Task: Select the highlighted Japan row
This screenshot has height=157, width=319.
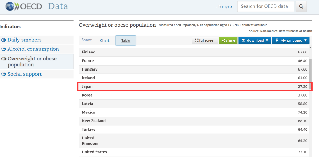Action: [x=194, y=86]
